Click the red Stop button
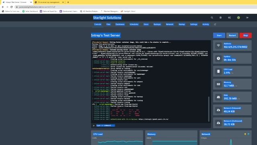Viewport: 257px width, 145px height. tap(245, 35)
